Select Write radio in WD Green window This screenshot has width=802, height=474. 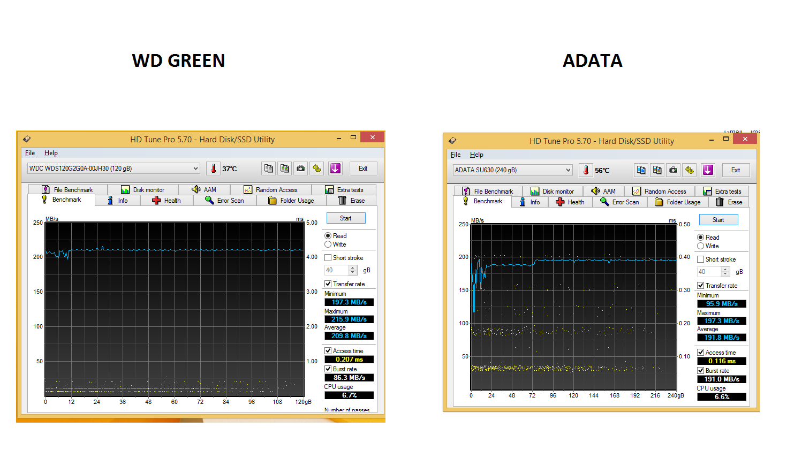pos(328,244)
